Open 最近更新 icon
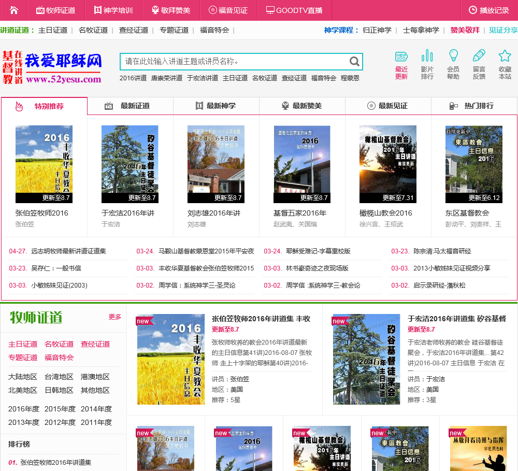Image resolution: width=518 pixels, height=471 pixels. 401,64
